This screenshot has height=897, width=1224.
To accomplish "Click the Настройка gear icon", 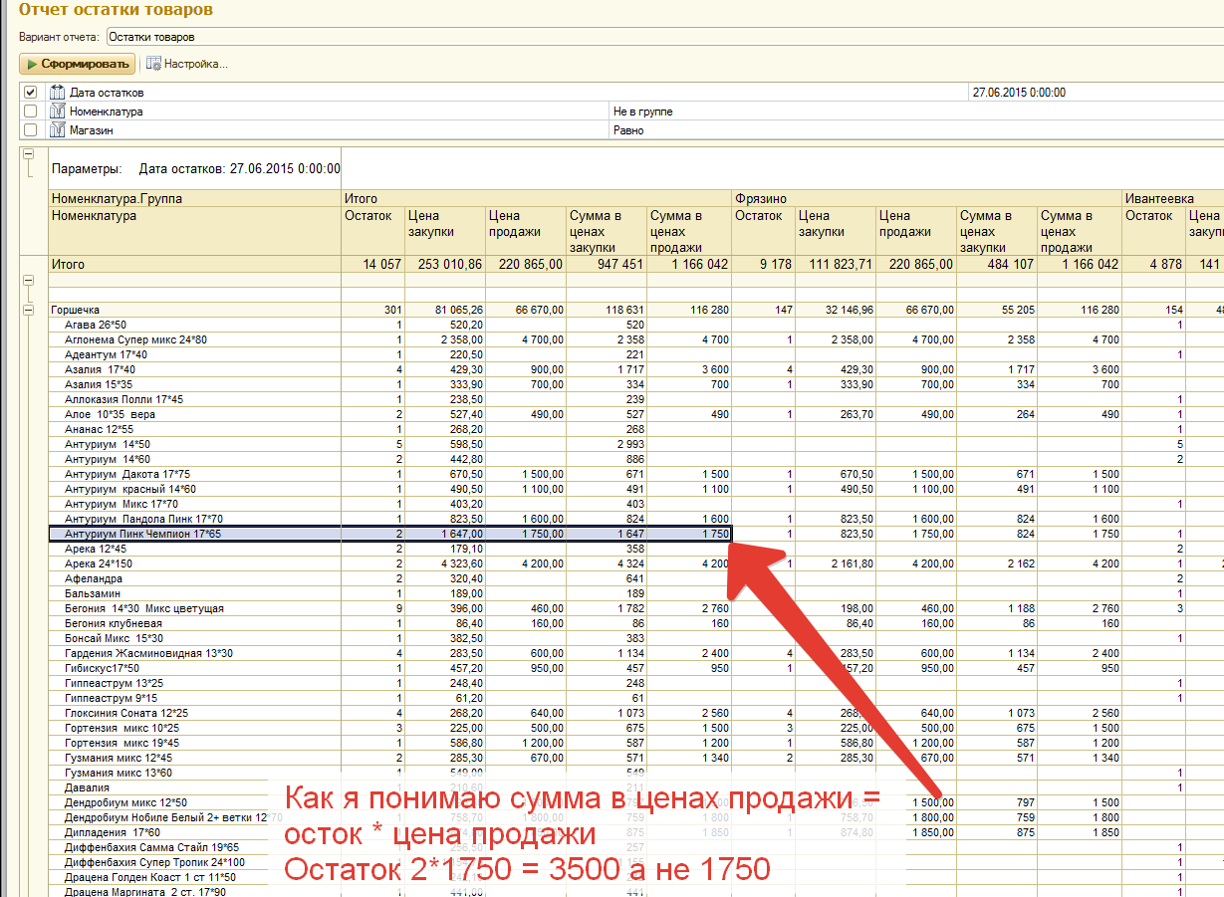I will pyautogui.click(x=153, y=64).
